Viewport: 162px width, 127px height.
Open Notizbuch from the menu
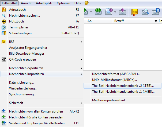tap(42, 21)
